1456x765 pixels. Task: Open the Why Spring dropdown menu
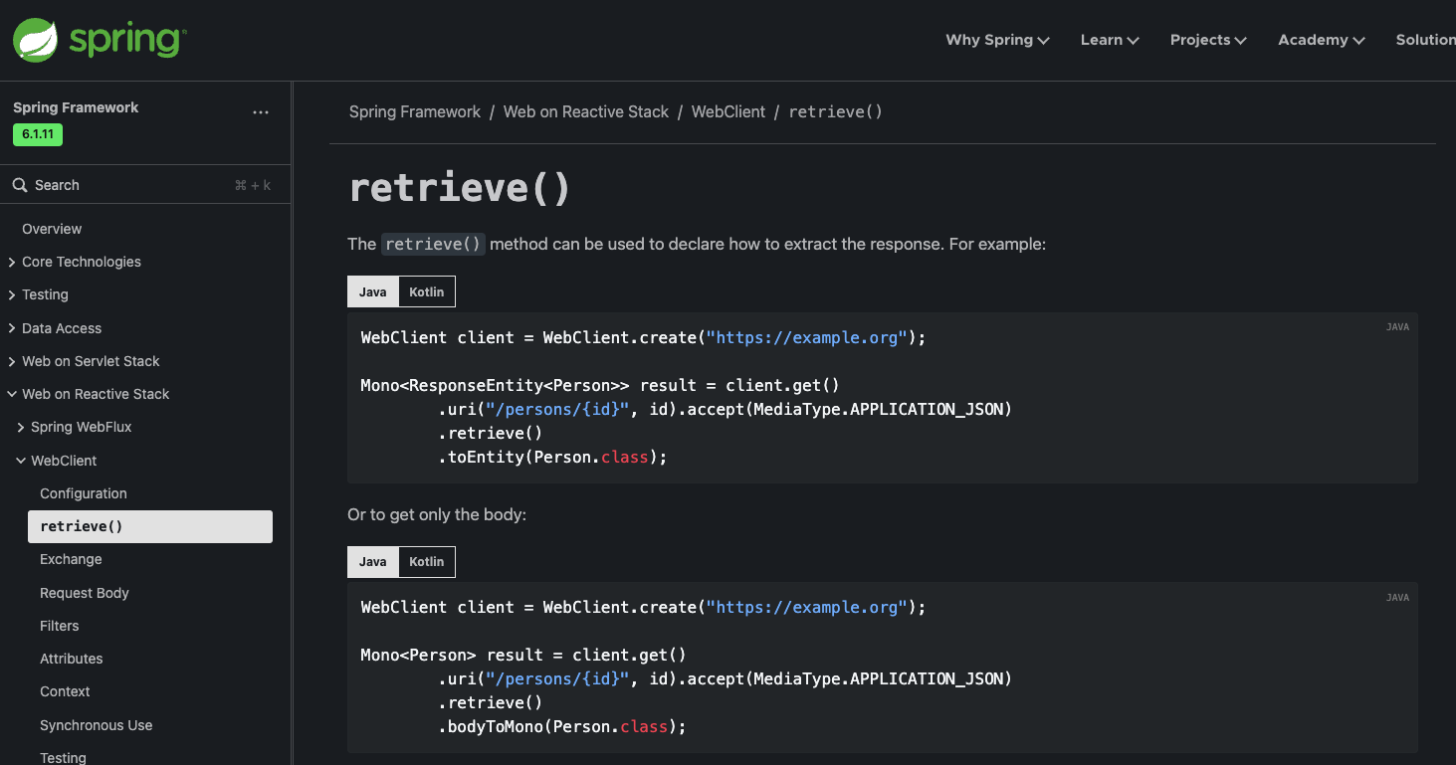click(997, 40)
